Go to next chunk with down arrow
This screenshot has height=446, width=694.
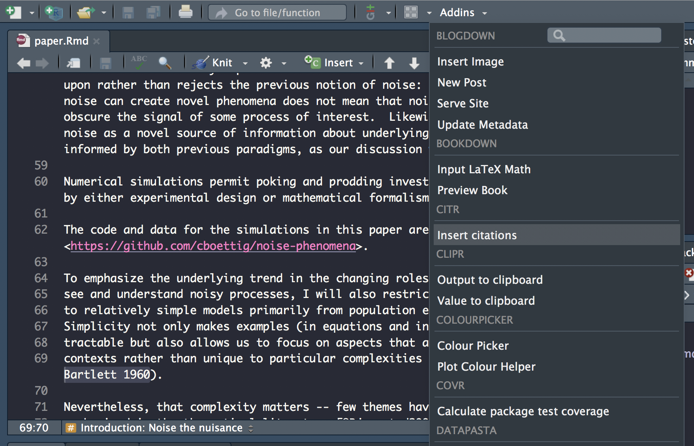(414, 63)
